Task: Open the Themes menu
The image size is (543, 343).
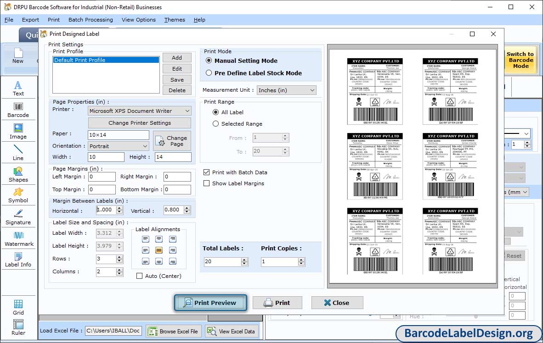Action: [175, 20]
